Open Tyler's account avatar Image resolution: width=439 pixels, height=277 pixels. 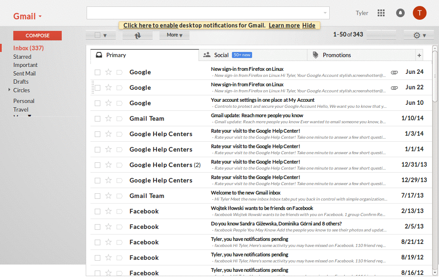click(x=419, y=13)
